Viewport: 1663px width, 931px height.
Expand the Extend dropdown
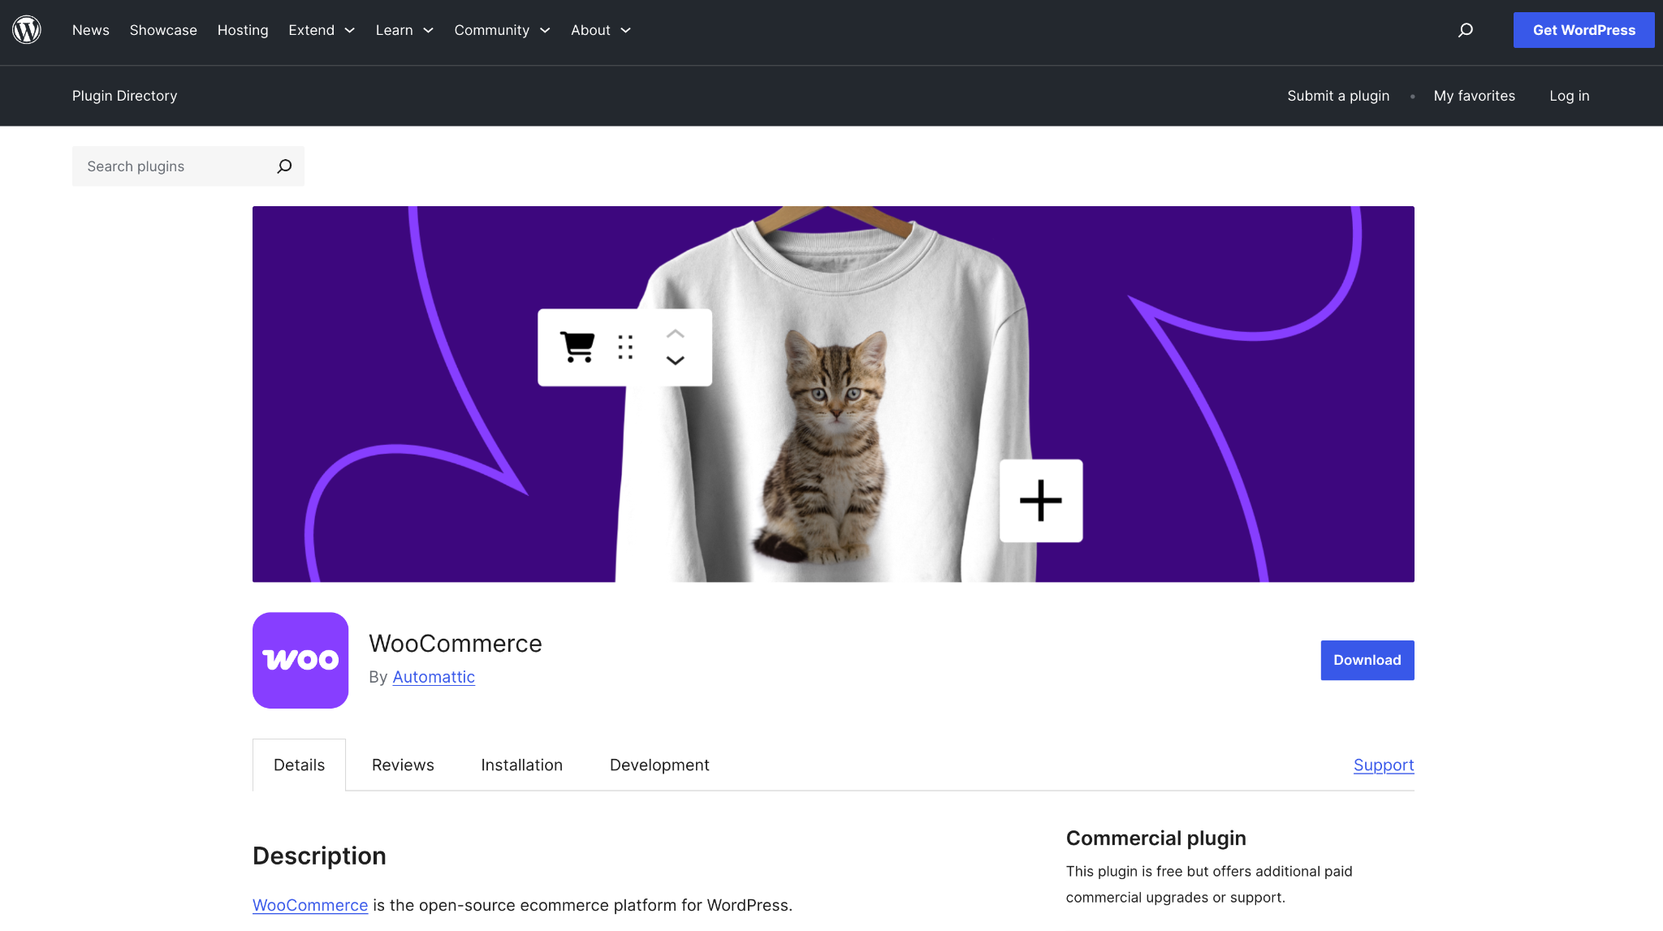[x=321, y=30]
